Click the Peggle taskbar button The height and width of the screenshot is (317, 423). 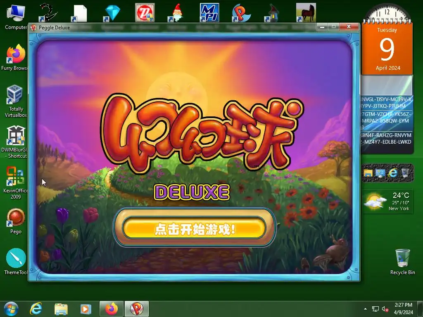click(137, 309)
